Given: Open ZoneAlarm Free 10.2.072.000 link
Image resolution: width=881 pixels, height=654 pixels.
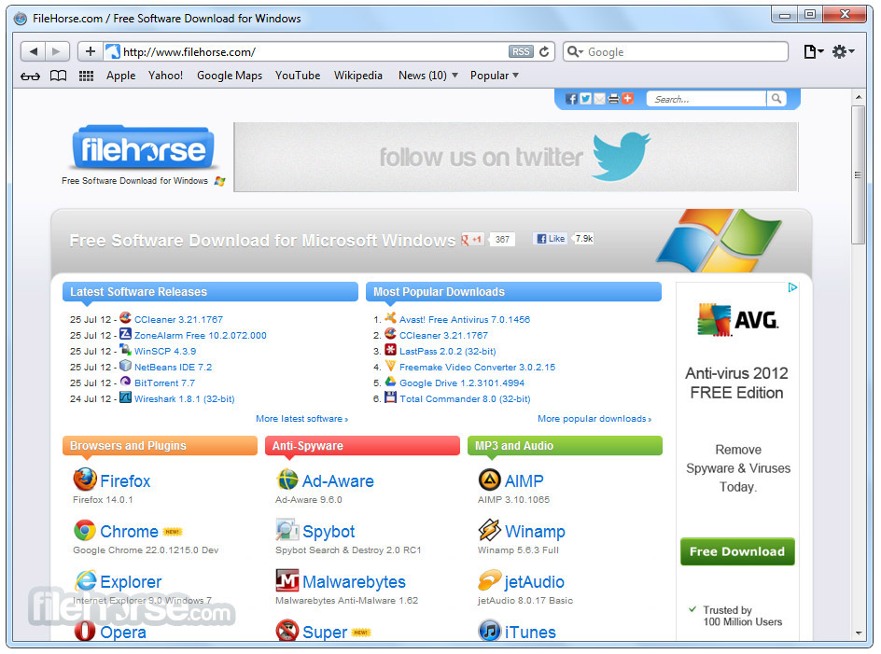Looking at the screenshot, I should coord(200,336).
